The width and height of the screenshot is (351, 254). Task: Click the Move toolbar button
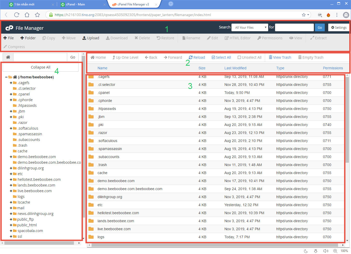pyautogui.click(x=69, y=38)
